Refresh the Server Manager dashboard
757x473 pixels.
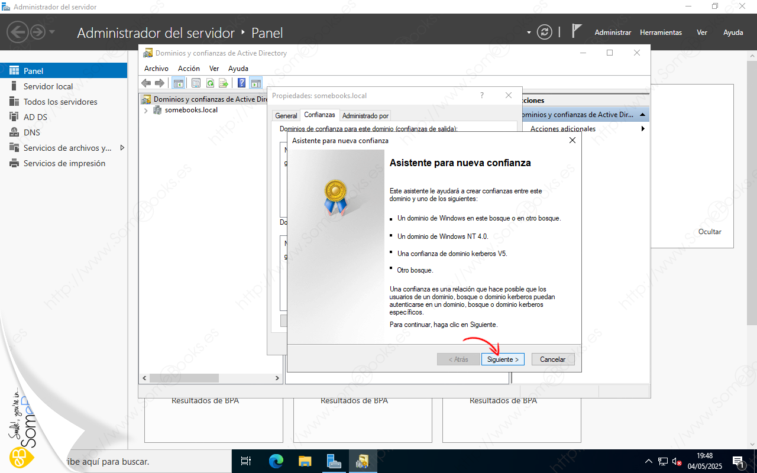tap(544, 33)
